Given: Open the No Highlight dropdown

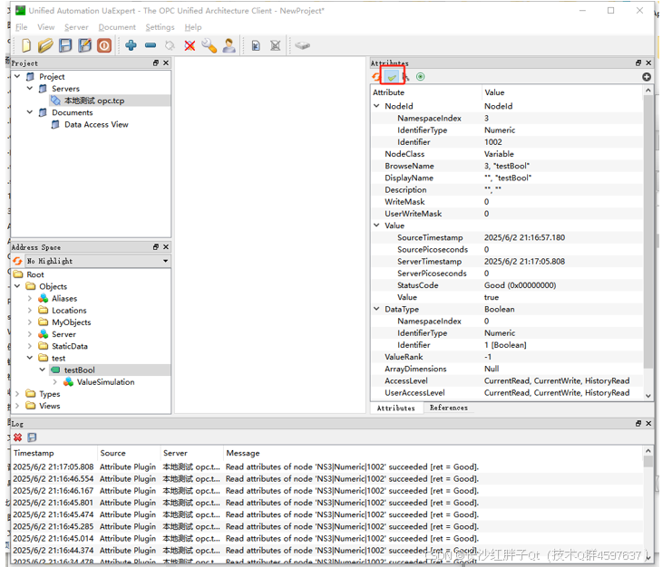Looking at the screenshot, I should click(164, 261).
